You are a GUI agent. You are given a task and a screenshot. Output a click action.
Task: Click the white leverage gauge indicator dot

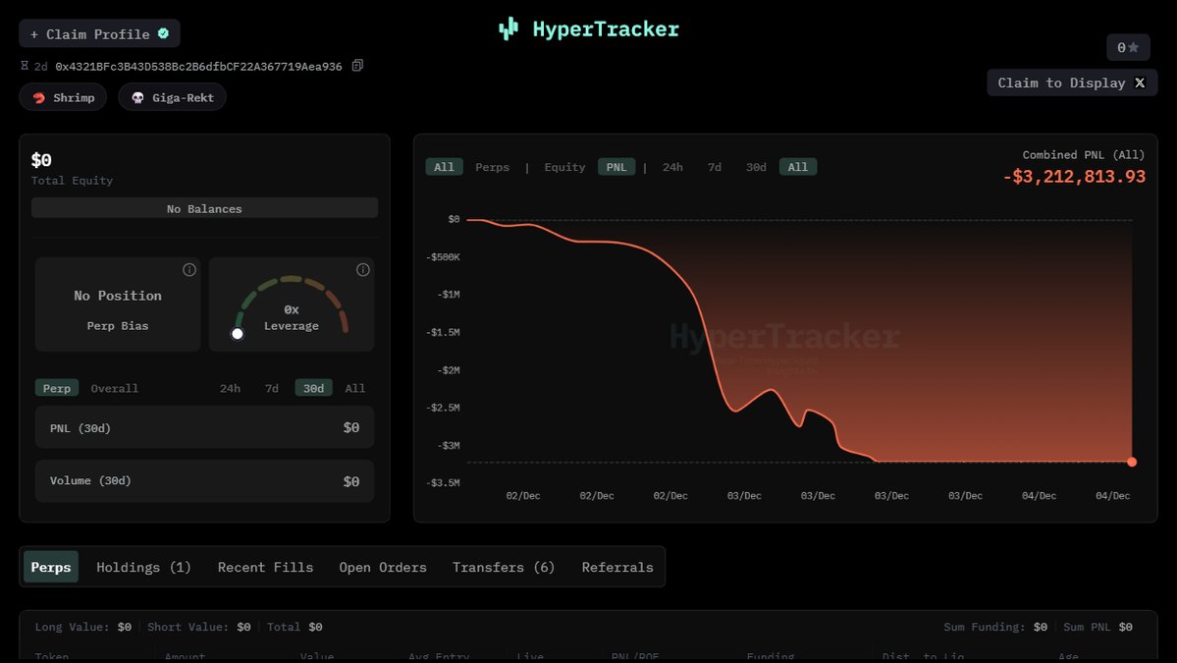[237, 334]
